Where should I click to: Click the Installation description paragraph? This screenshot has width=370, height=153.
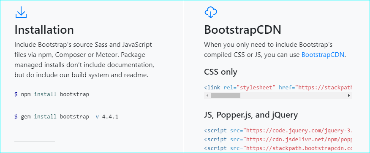click(x=84, y=60)
